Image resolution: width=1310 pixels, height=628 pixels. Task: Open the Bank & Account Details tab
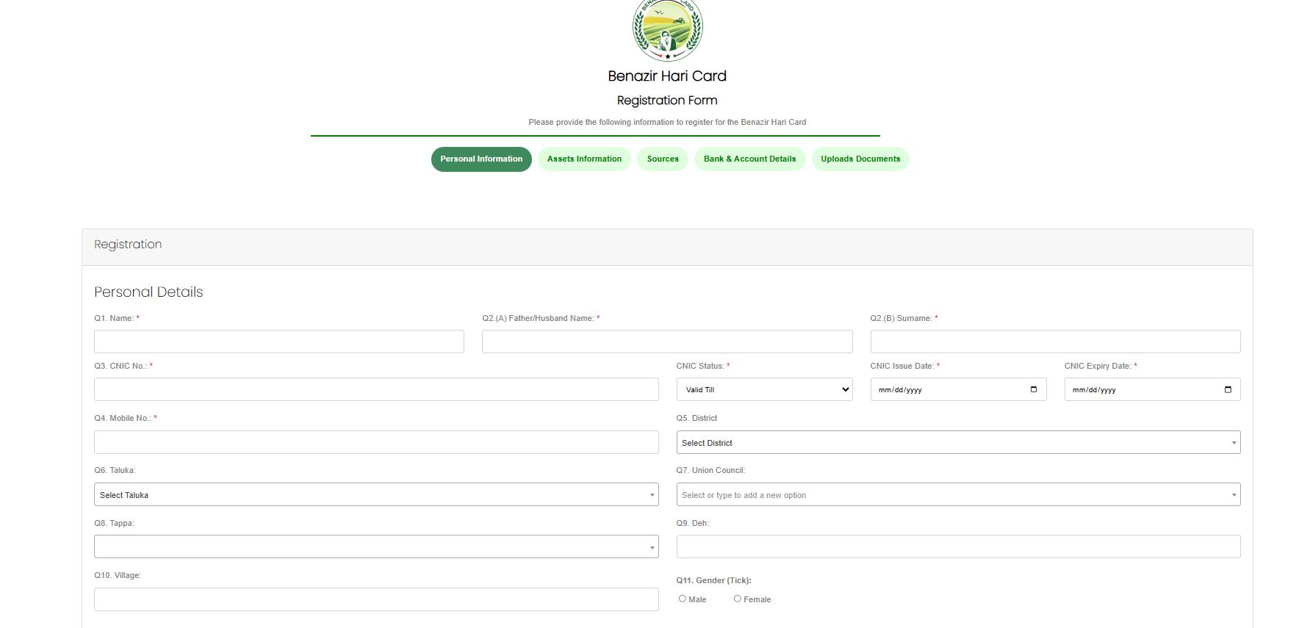coord(749,159)
